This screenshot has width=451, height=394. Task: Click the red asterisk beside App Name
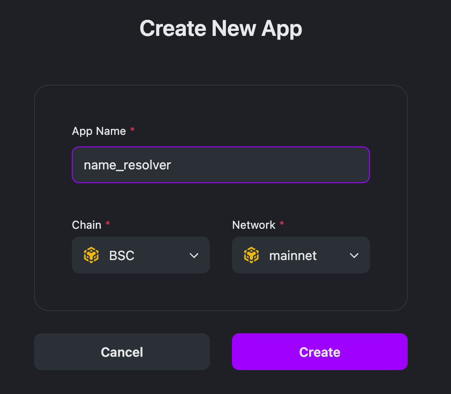pos(133,130)
